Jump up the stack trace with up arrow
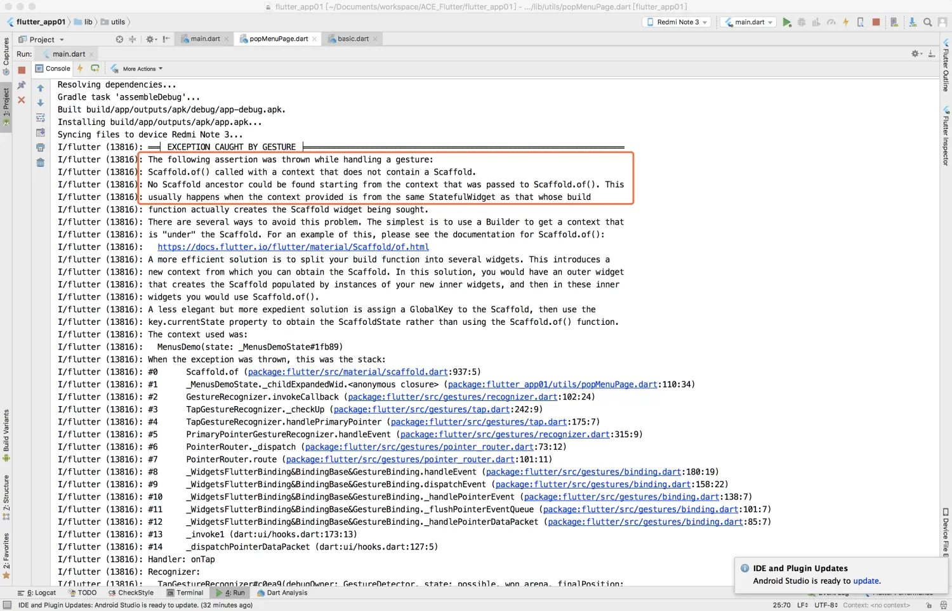952x611 pixels. coord(41,88)
